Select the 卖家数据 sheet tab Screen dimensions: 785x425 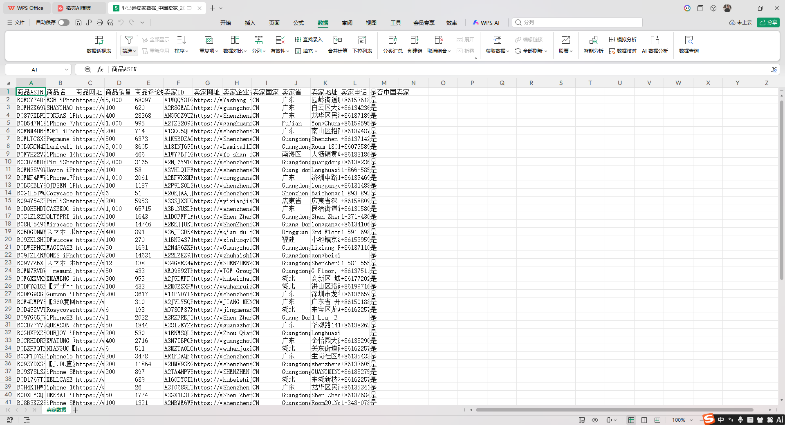pyautogui.click(x=56, y=410)
